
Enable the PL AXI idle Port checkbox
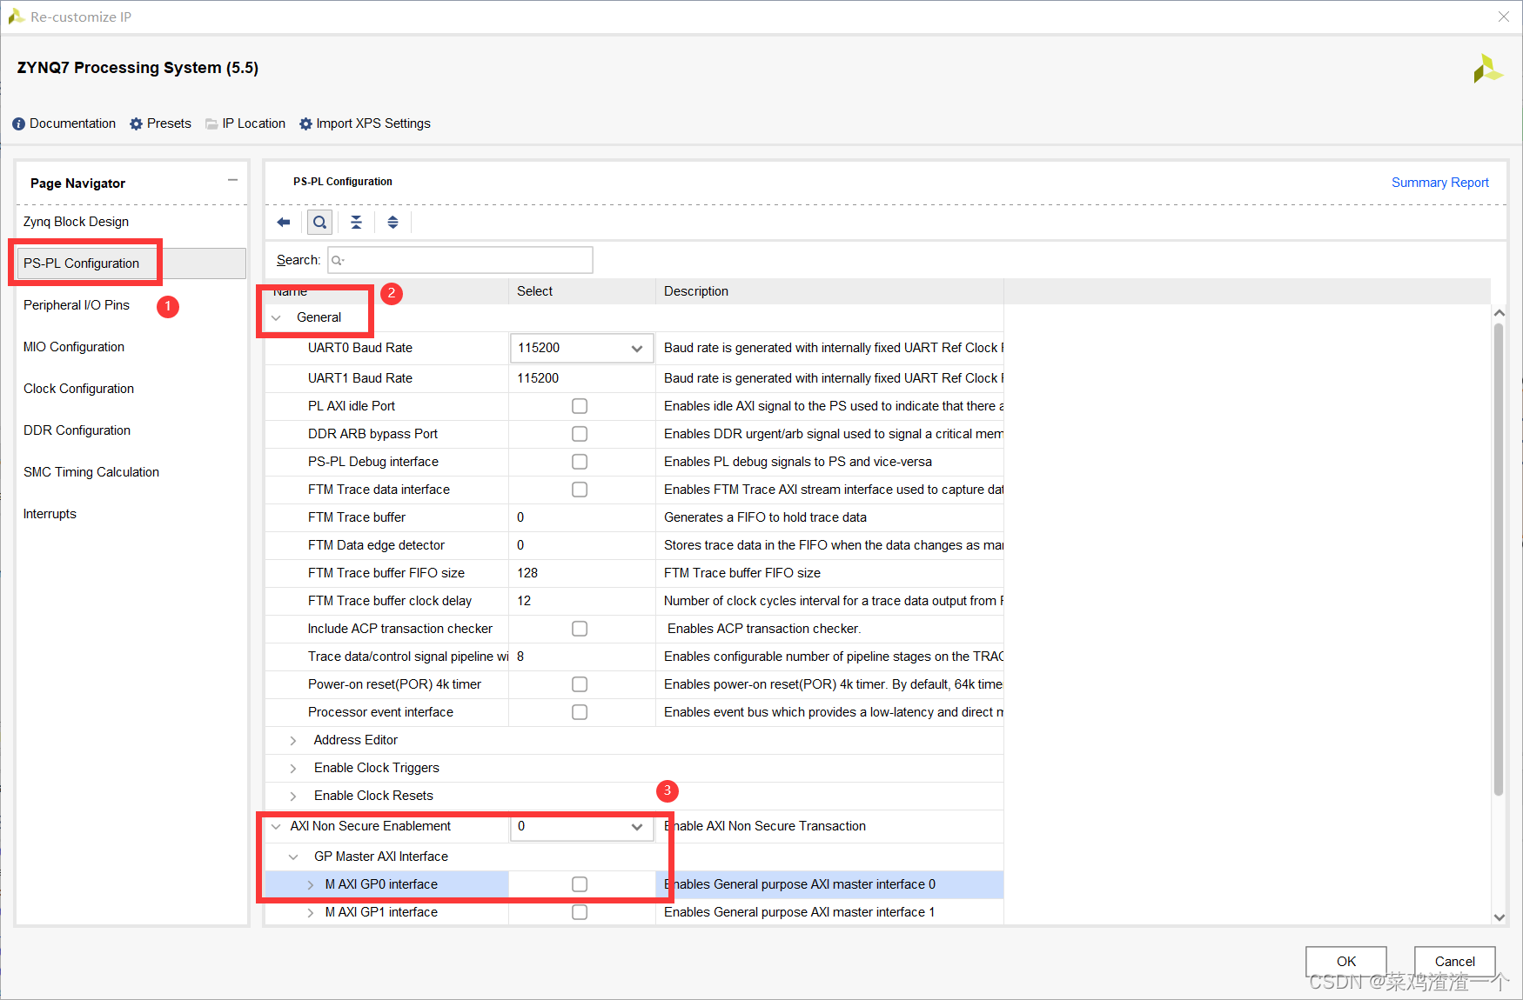[580, 406]
